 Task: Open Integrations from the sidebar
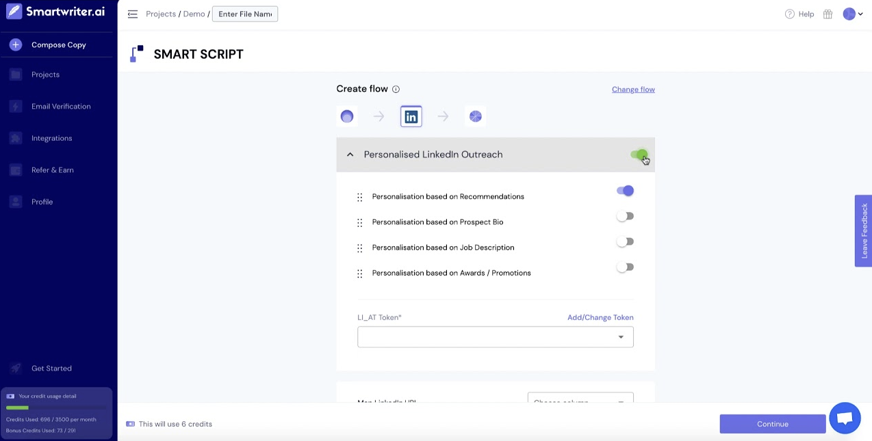51,139
